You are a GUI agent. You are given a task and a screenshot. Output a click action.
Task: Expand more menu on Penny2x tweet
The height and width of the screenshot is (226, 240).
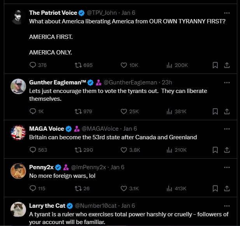click(227, 167)
